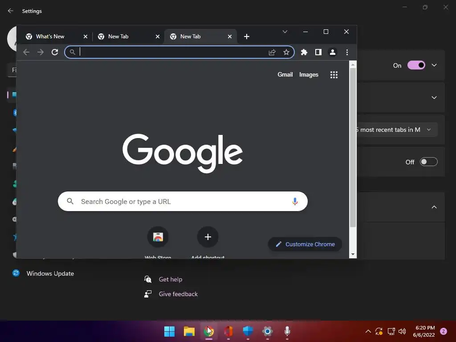
Task: Switch to What's New tab
Action: click(56, 37)
